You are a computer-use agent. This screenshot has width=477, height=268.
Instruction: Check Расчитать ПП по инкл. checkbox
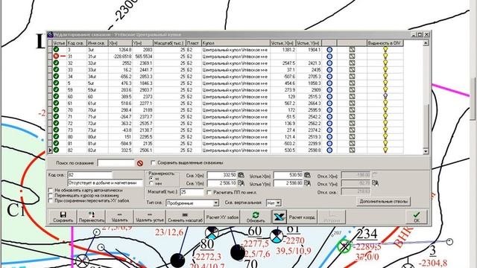click(209, 192)
